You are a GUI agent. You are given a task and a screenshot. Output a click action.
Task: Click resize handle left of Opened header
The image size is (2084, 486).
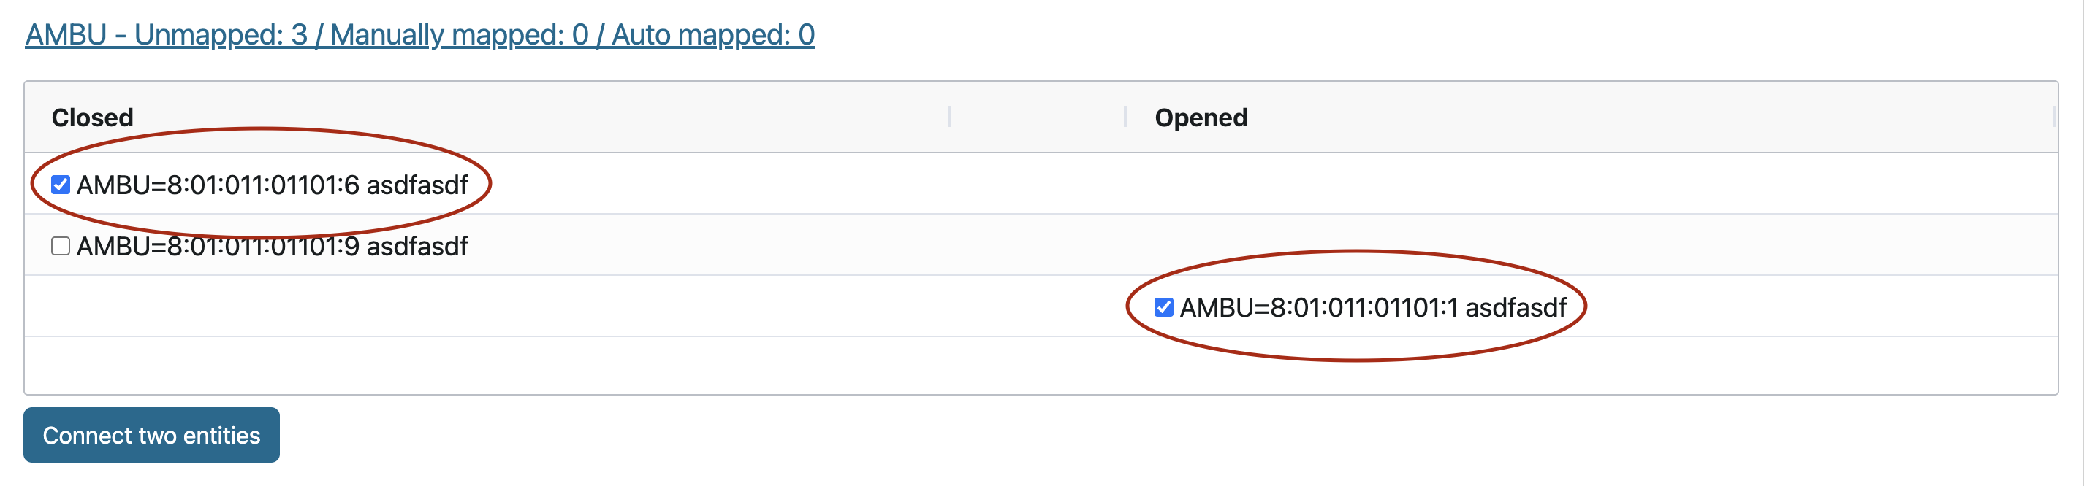click(1125, 118)
